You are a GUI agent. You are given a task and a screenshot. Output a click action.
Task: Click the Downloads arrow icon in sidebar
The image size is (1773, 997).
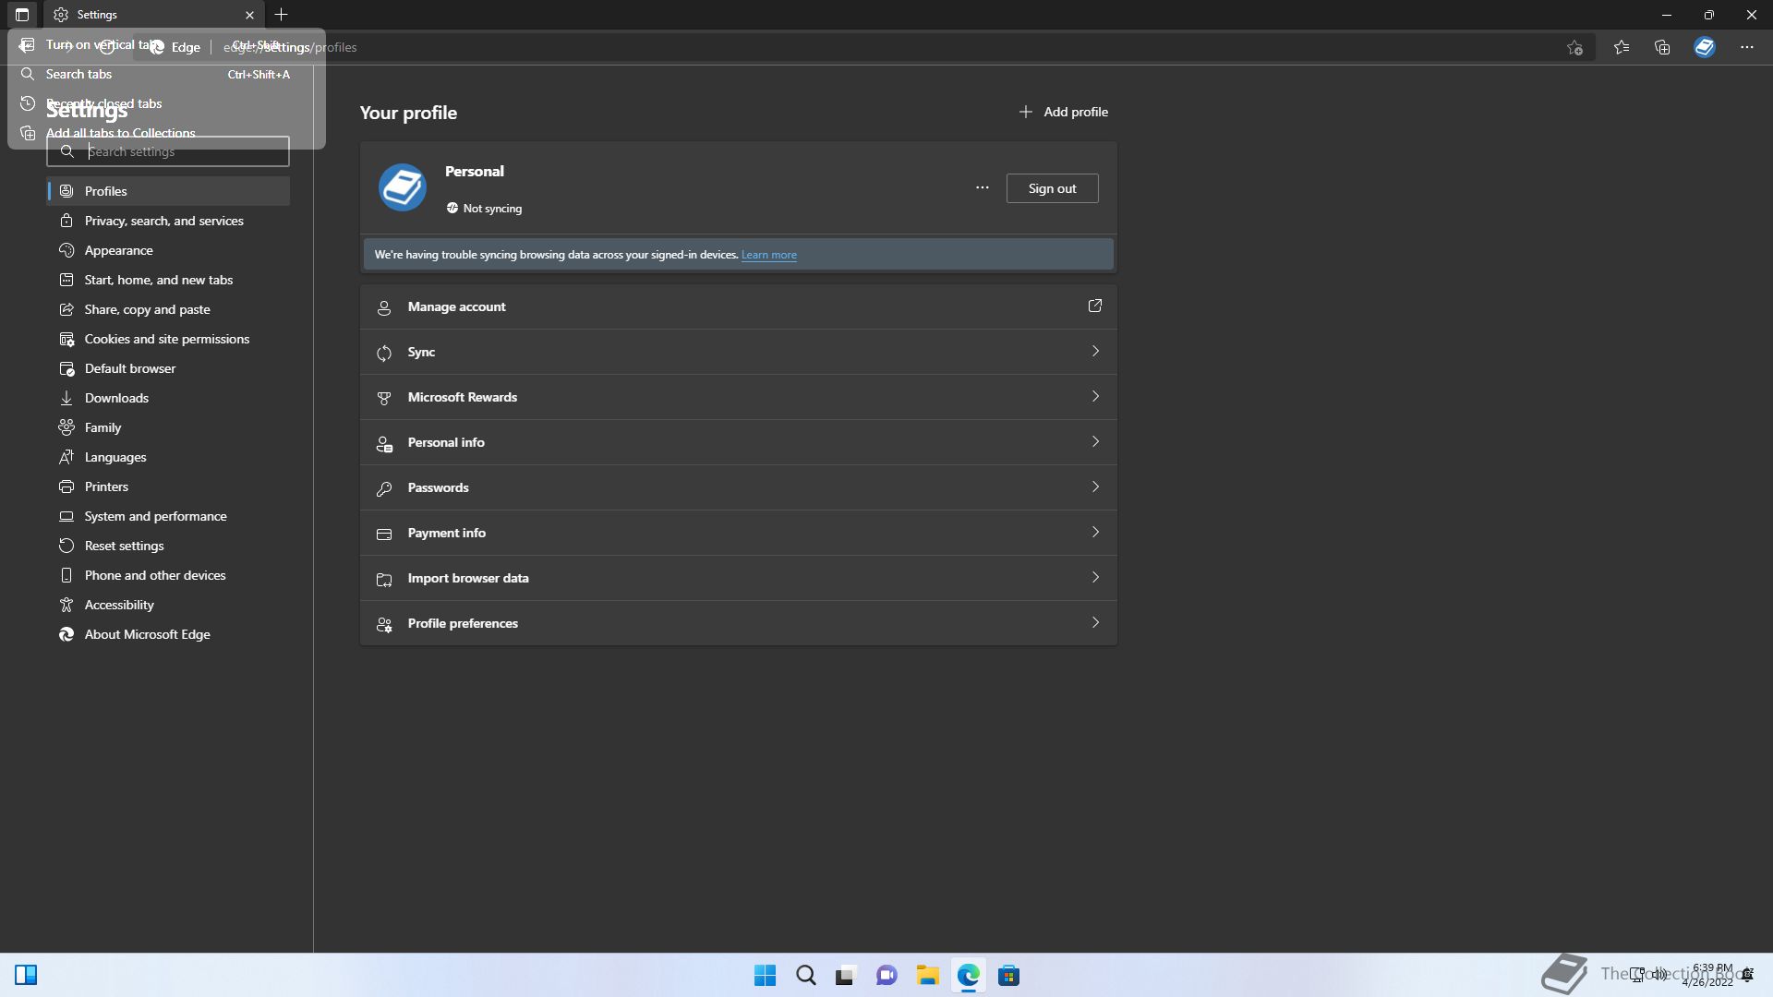click(x=66, y=398)
